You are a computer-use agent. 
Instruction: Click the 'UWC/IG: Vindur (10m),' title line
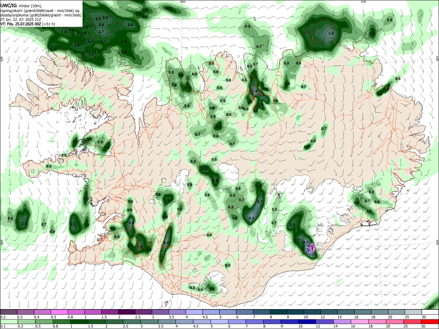[x=21, y=5]
